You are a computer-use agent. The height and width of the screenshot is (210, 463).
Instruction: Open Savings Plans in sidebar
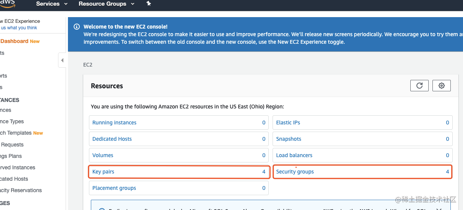point(11,156)
